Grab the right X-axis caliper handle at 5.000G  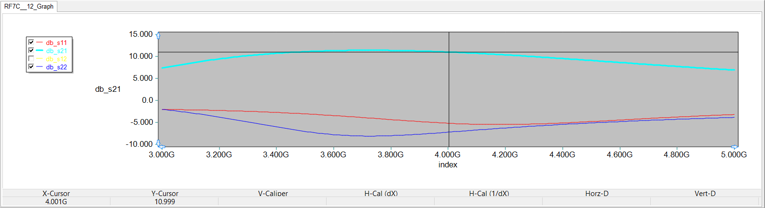pyautogui.click(x=734, y=147)
